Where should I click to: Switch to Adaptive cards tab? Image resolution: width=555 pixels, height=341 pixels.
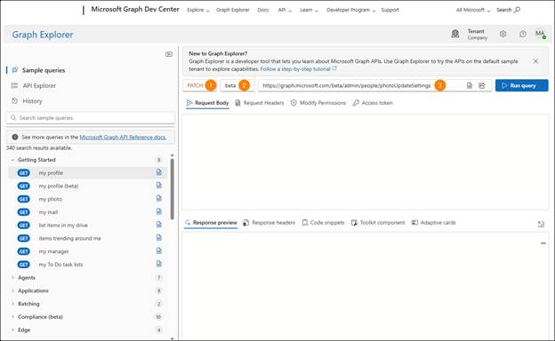tap(434, 223)
